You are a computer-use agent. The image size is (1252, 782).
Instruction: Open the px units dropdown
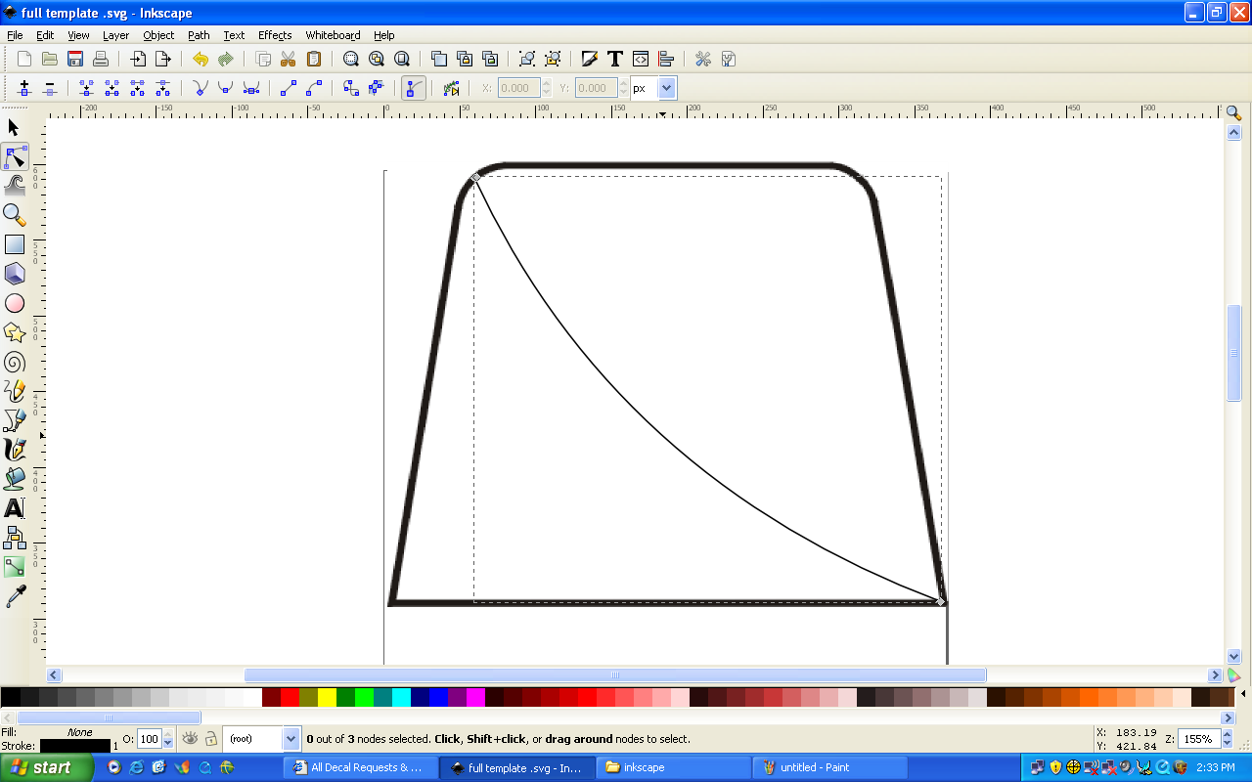point(665,88)
